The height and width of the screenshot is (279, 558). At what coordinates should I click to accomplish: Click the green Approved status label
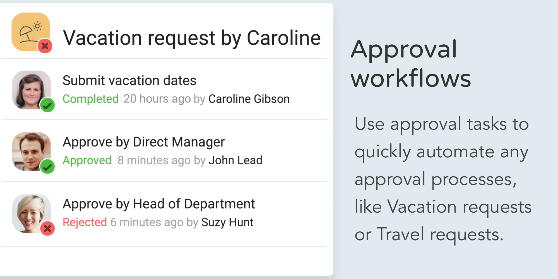[x=87, y=160]
